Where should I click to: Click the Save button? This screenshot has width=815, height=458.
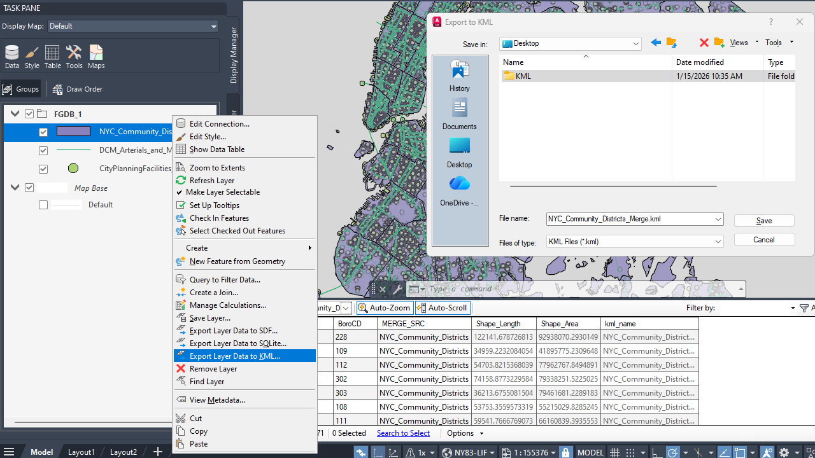pos(764,221)
